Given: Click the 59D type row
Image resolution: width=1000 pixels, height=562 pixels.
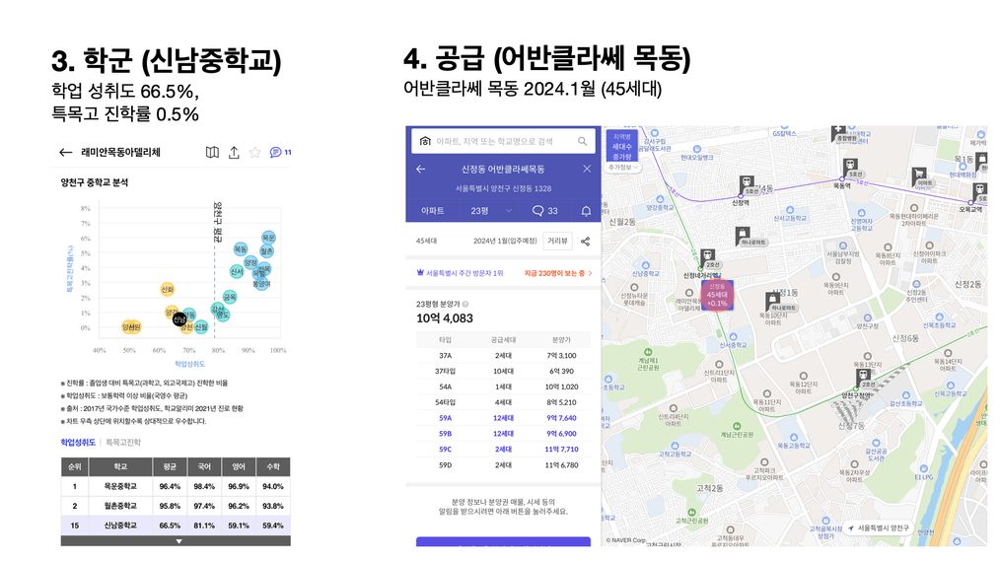Looking at the screenshot, I should [x=503, y=465].
